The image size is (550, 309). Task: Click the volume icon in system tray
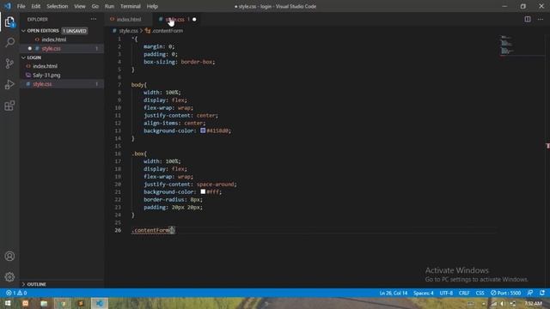coord(502,303)
